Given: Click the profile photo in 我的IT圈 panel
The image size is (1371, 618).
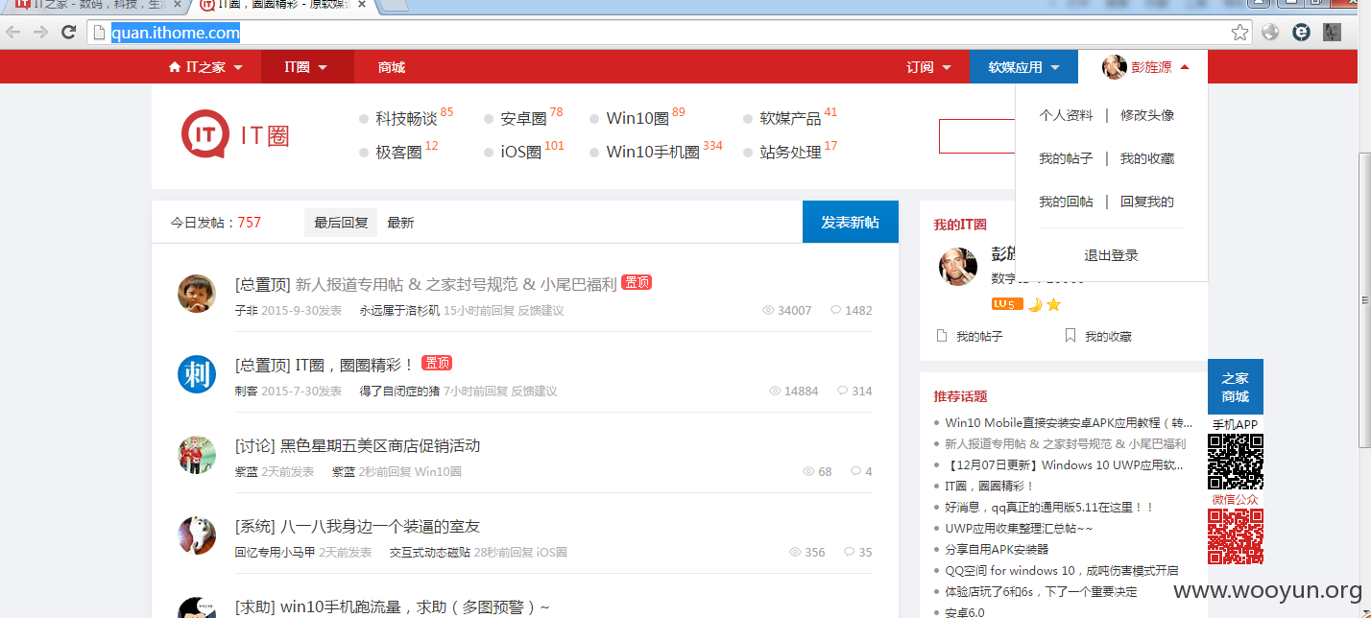Looking at the screenshot, I should (x=957, y=266).
